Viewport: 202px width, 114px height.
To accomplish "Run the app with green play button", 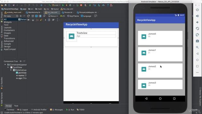I will pyautogui.click(x=63, y=5).
